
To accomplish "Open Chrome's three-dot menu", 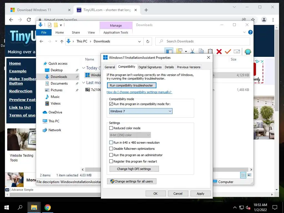I will (x=273, y=20).
